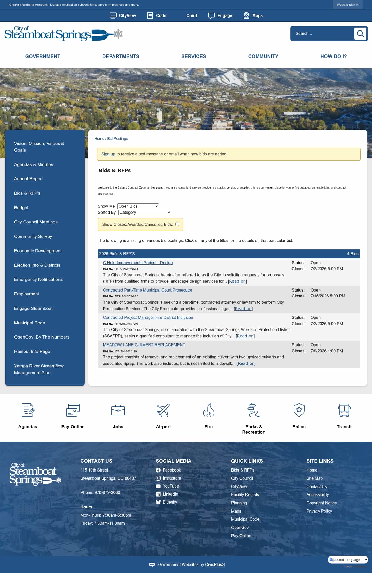This screenshot has width=372, height=573.
Task: Click the Facebook icon in footer
Action: pos(158,470)
